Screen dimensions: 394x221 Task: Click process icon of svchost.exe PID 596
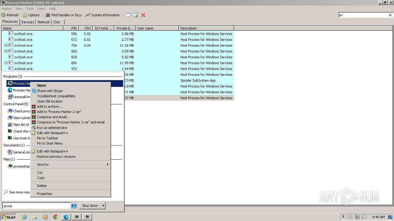tap(11, 34)
